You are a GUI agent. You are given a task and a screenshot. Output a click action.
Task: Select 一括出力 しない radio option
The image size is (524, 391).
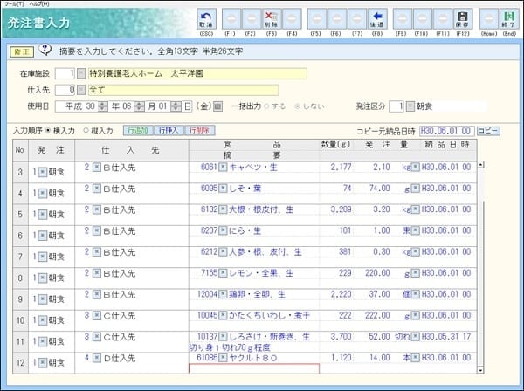point(297,106)
